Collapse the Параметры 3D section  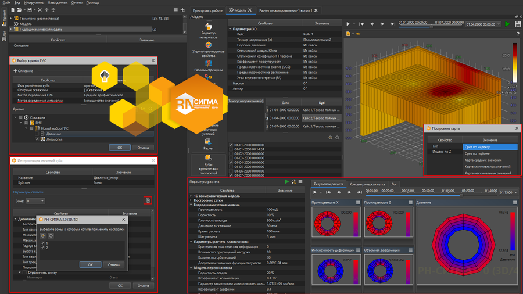[230, 29]
